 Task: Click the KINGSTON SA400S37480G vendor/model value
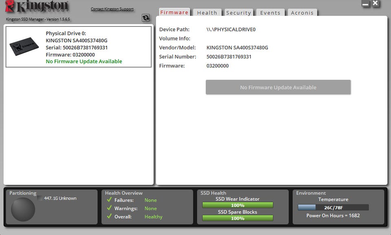coord(237,48)
